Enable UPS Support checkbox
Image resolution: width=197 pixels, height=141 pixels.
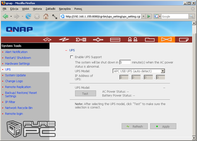pos(72,57)
